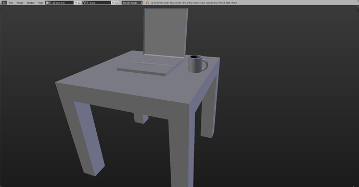Image resolution: width=359 pixels, height=187 pixels.
Task: Click the Blender logo icon
Action: [x=147, y=3]
